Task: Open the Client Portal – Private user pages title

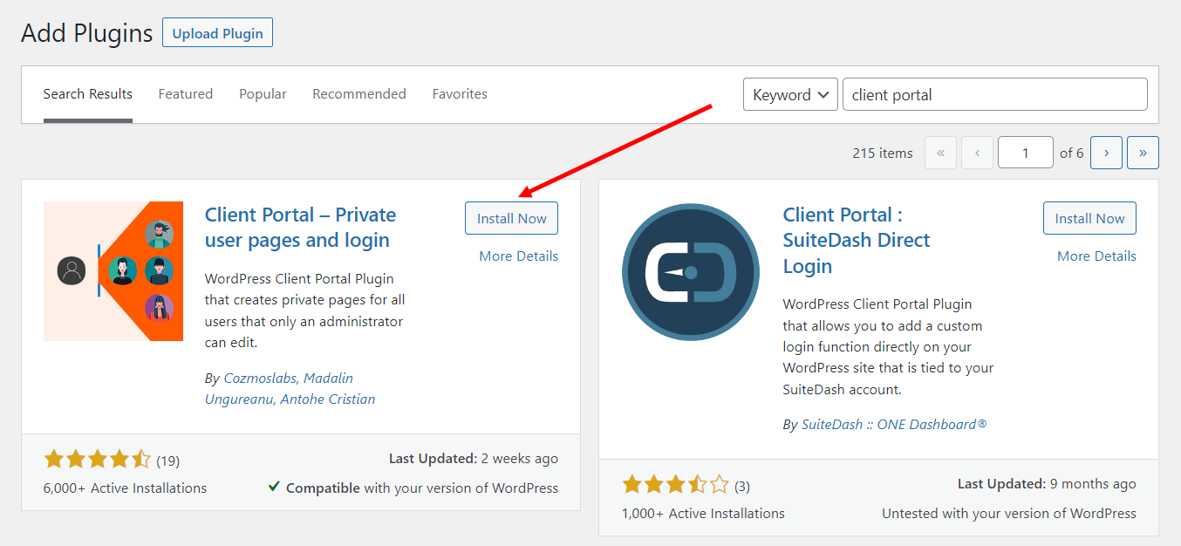Action: 300,227
